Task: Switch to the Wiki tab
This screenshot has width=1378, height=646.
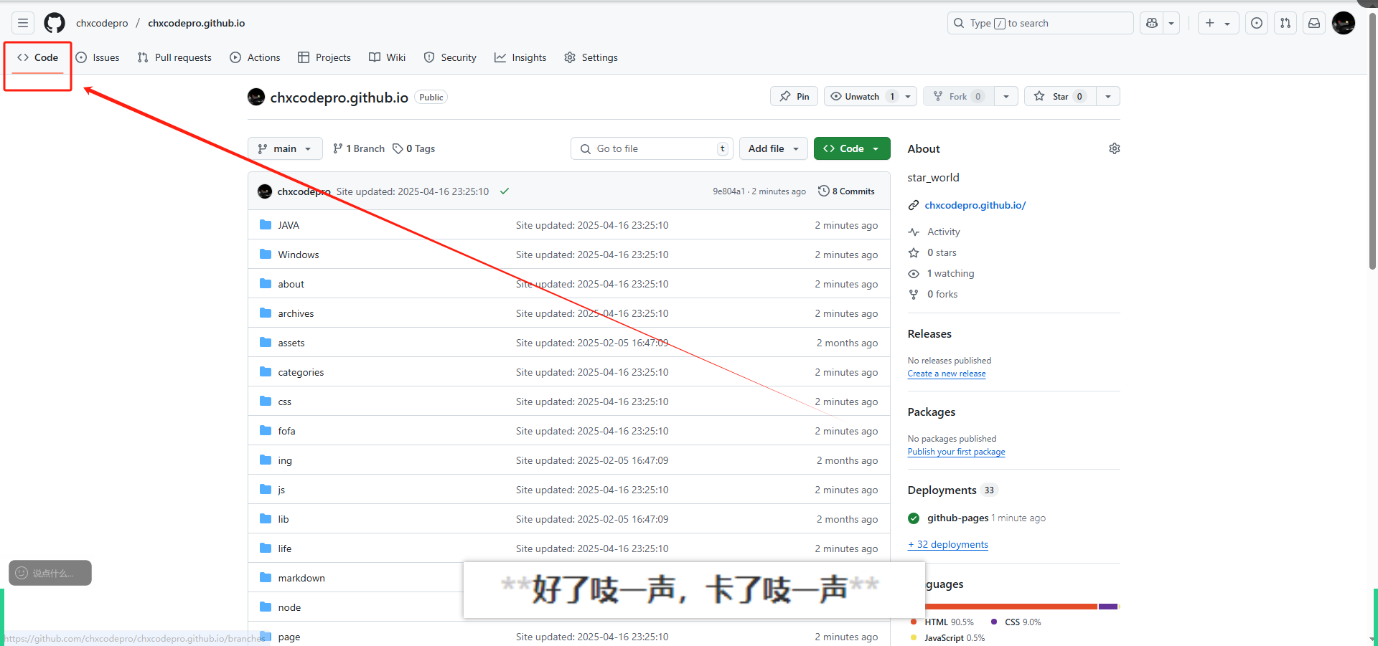Action: tap(388, 57)
